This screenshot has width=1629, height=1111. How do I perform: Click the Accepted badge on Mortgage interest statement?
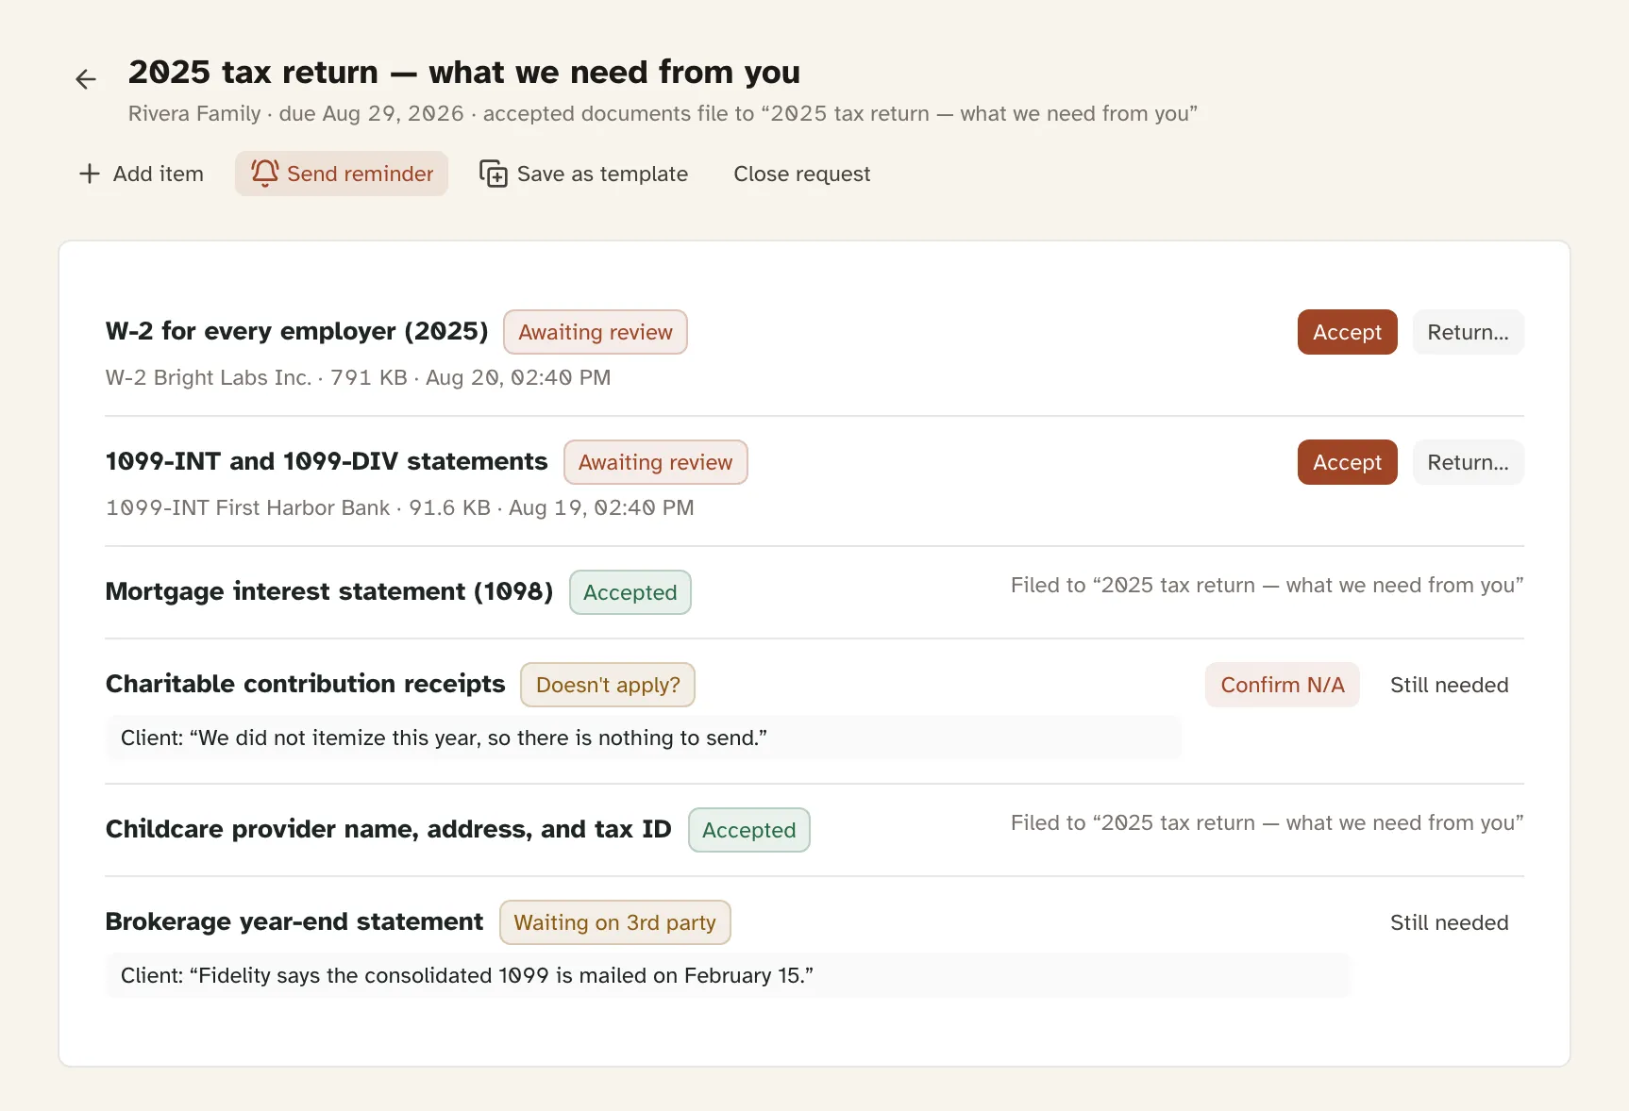(630, 592)
